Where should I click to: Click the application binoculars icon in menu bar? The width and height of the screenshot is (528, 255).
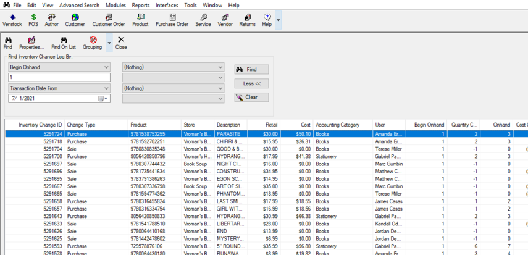(x=6, y=5)
